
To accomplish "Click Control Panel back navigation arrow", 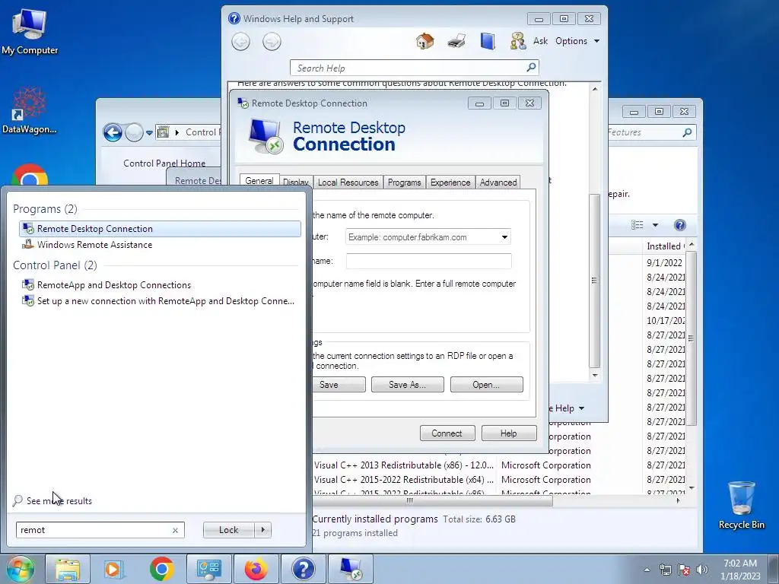I will [113, 132].
